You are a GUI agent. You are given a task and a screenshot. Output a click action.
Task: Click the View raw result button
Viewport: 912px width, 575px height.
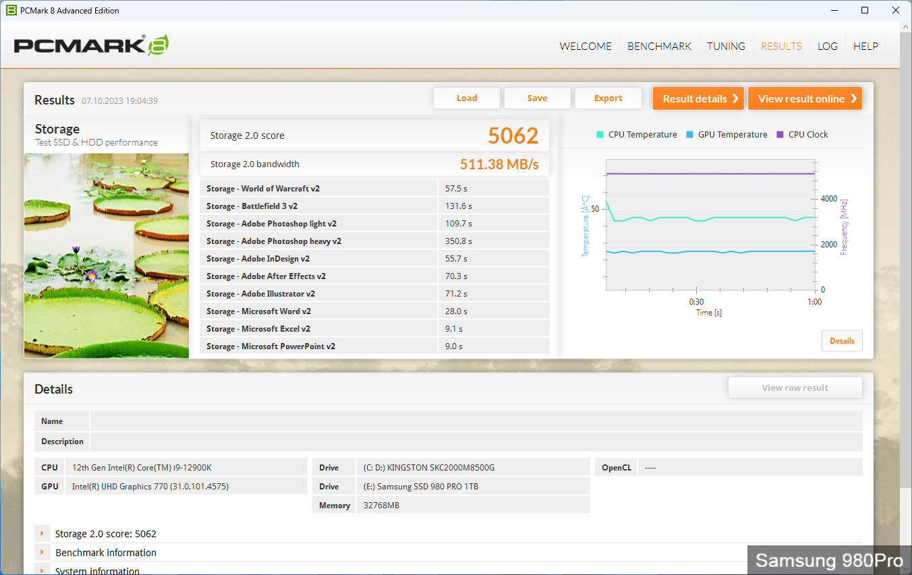(x=795, y=388)
